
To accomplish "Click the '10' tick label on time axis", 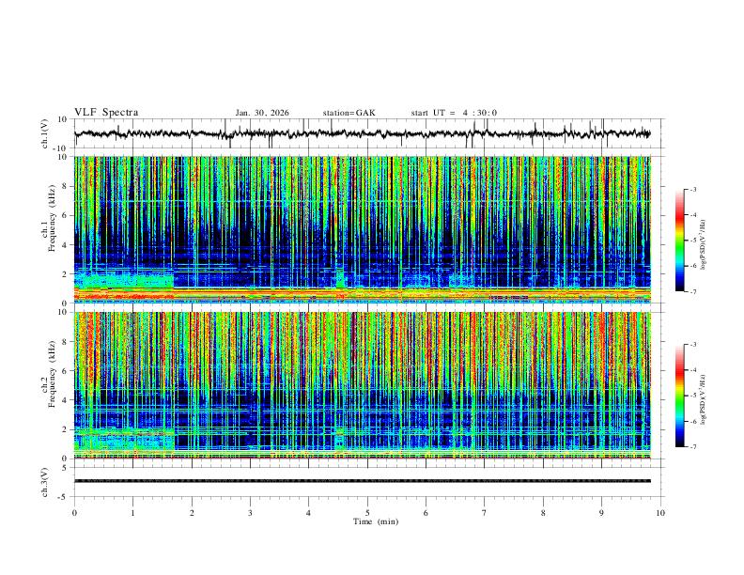I will [660, 513].
